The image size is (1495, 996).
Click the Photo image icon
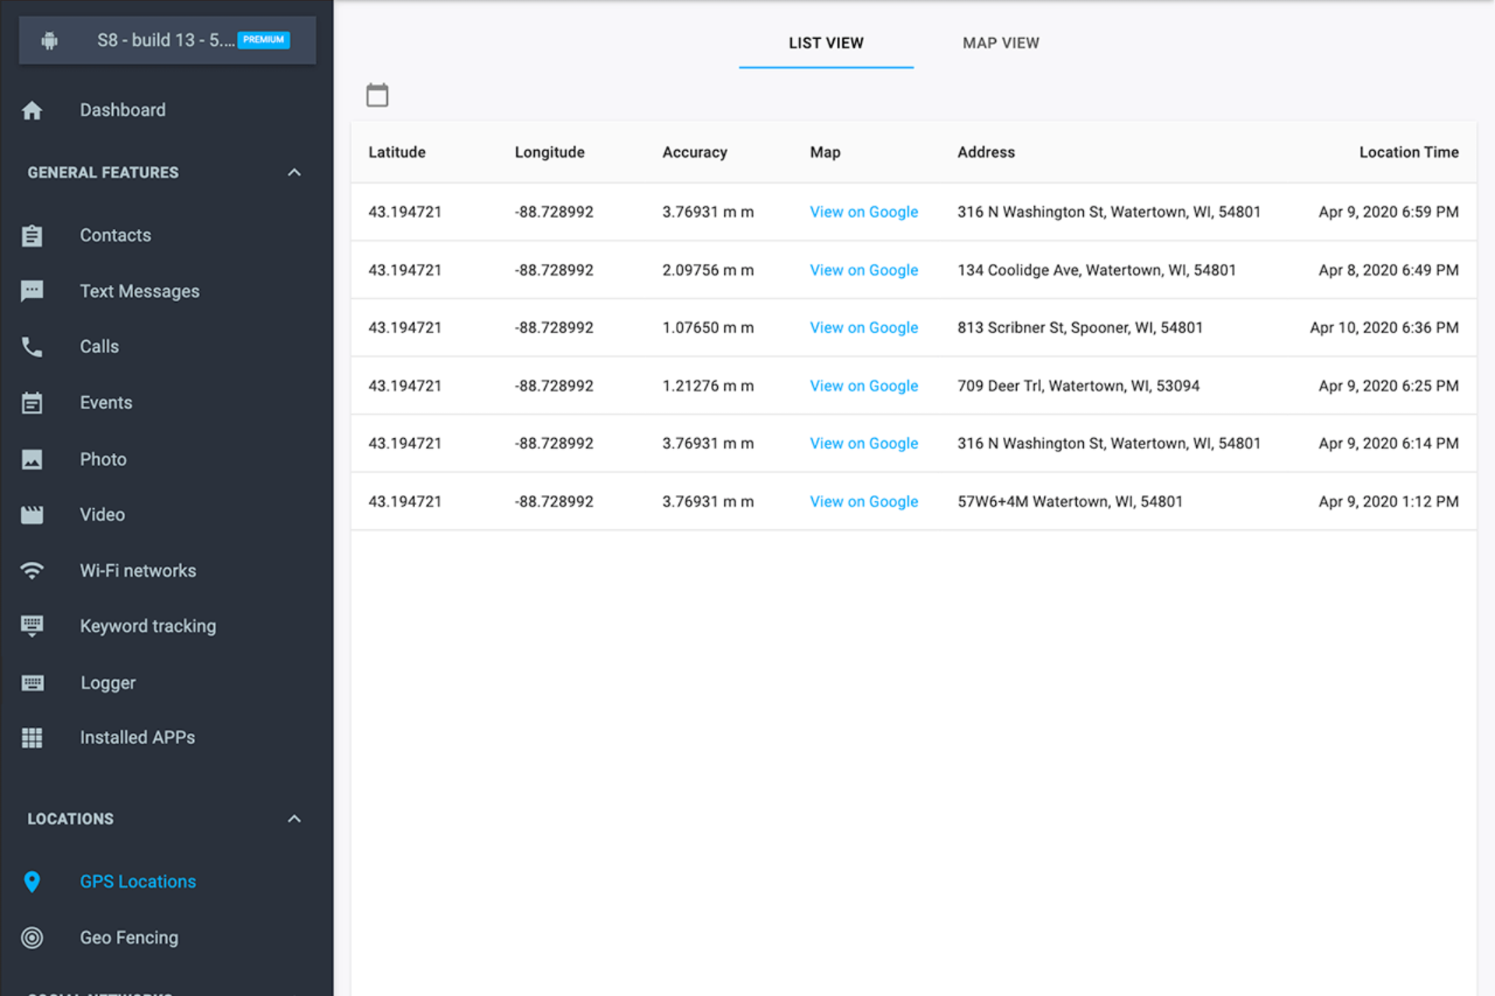tap(32, 459)
